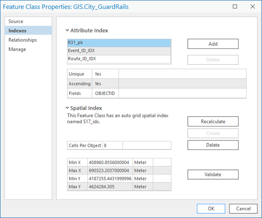This screenshot has height=218, width=262.
Task: Confirm with the OK button
Action: (x=211, y=209)
